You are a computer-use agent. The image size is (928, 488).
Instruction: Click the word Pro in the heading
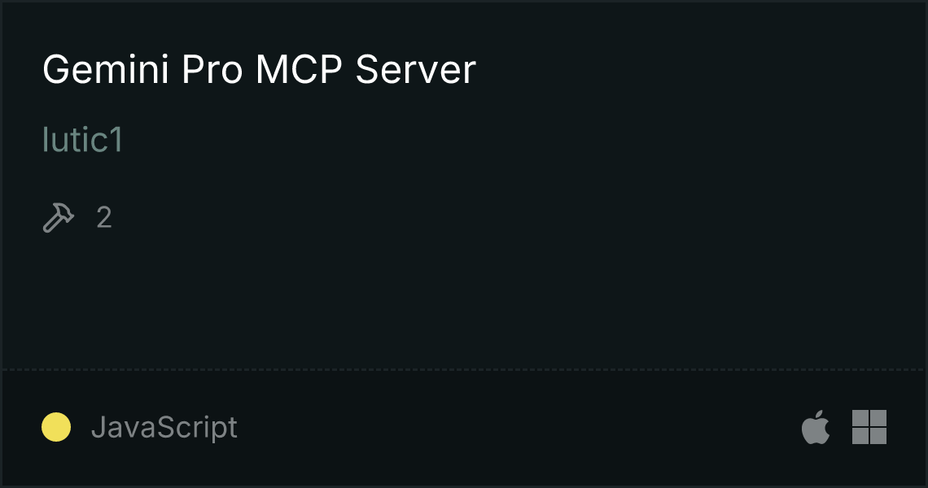[212, 70]
